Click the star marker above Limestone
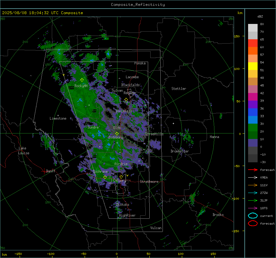 (x=58, y=116)
